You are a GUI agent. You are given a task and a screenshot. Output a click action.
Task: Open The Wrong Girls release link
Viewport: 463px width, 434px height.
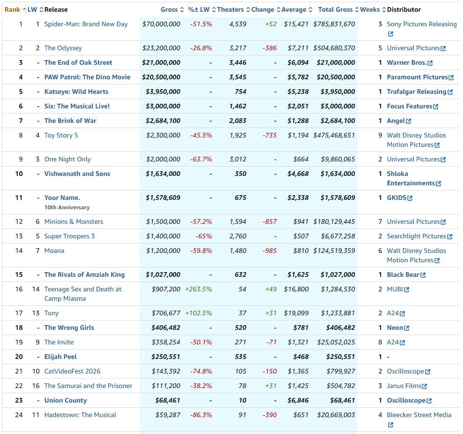pos(69,327)
